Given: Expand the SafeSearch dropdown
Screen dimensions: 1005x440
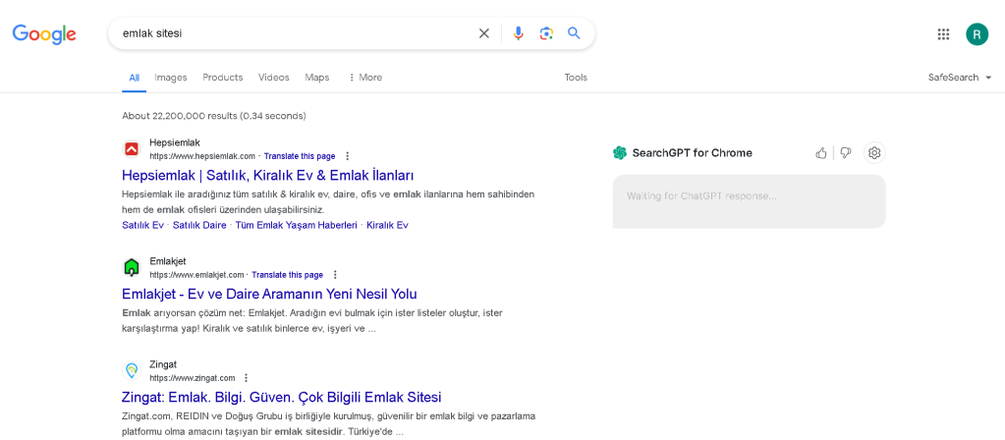Looking at the screenshot, I should point(960,78).
